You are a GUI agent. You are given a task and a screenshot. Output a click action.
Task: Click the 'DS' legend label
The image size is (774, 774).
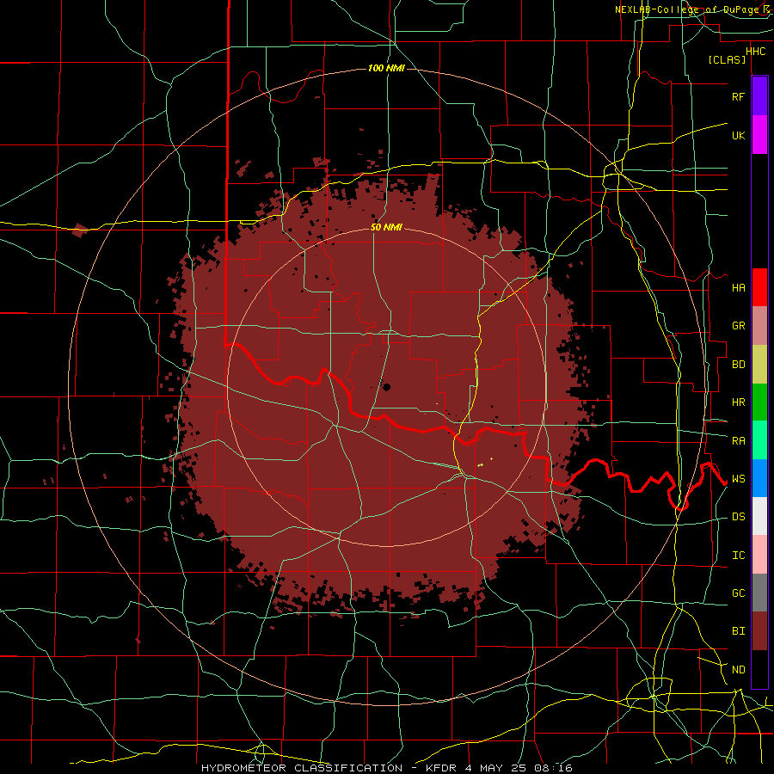tap(738, 517)
